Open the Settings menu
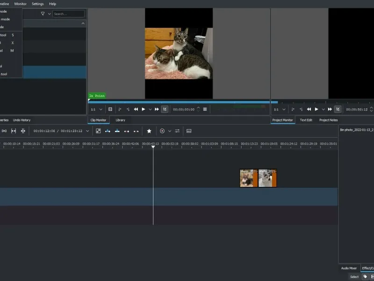The image size is (374, 281). (37, 4)
